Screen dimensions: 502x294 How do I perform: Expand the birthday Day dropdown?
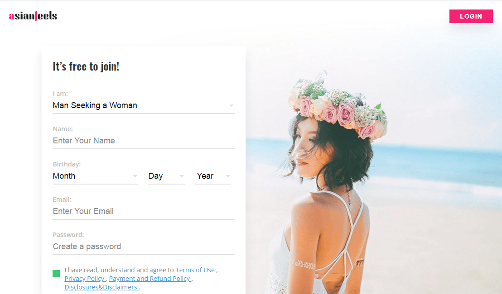click(x=166, y=176)
